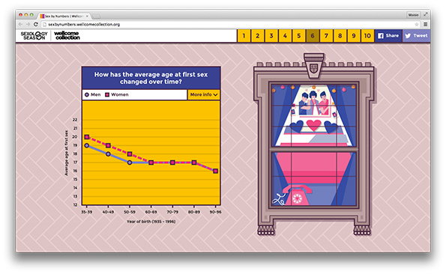Go to section 9
Viewport: 446px width, 274px height.
coord(354,36)
